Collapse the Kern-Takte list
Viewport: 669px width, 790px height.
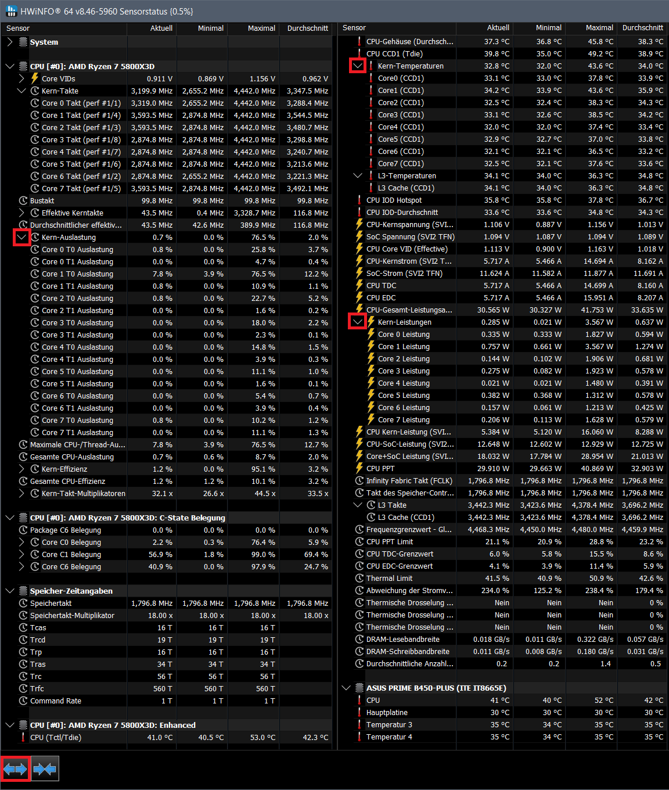(x=21, y=91)
